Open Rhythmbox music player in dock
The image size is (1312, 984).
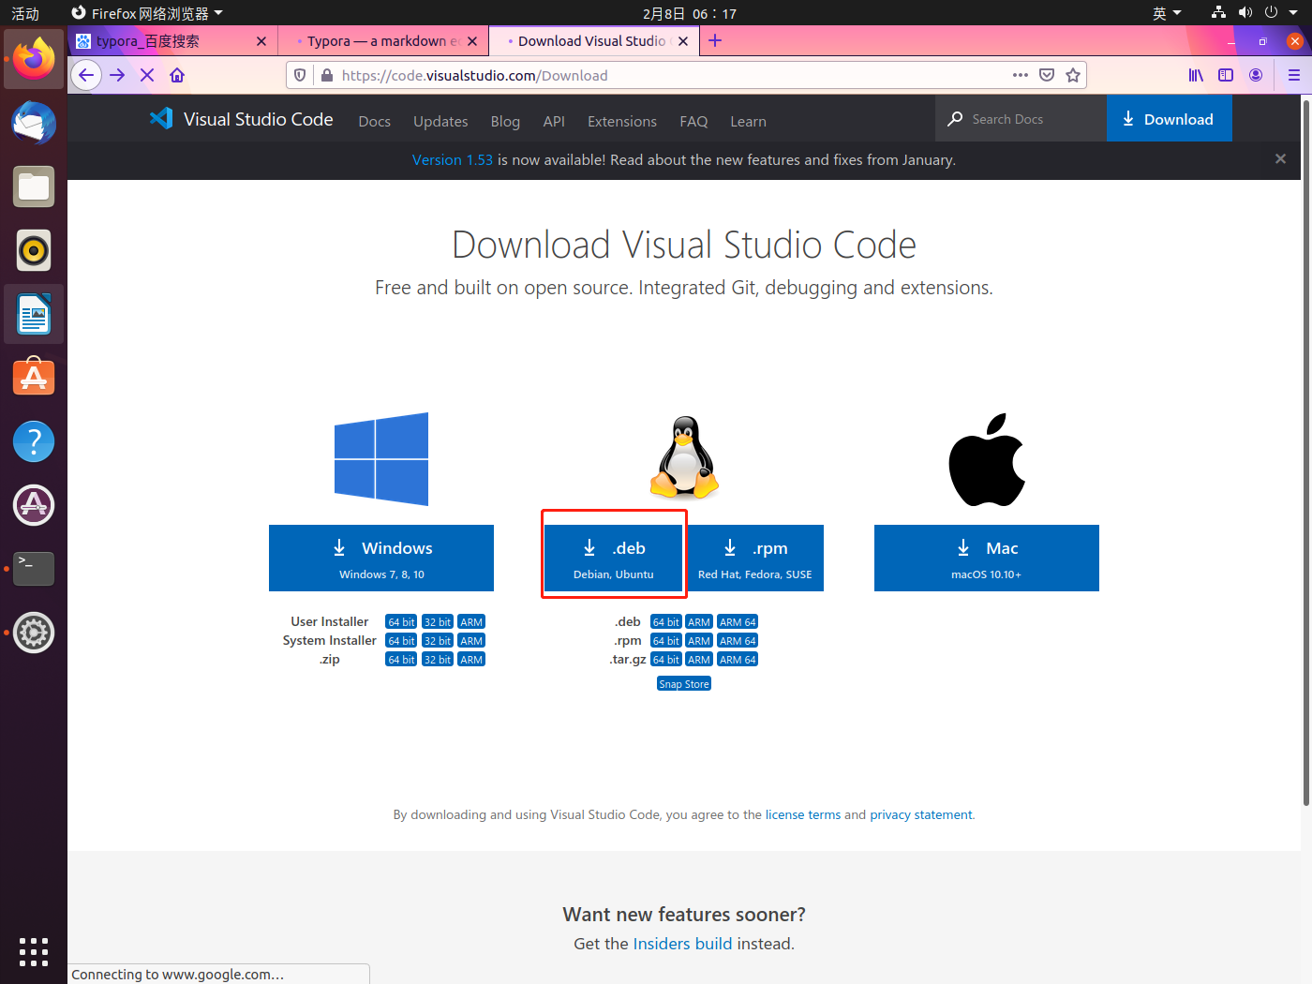tap(34, 250)
